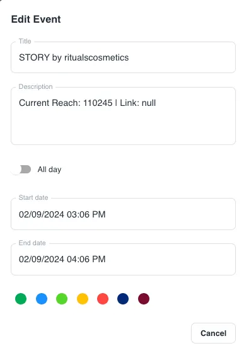244x353 pixels.
Task: Click the 03:06 PM time in Start date
Action: 86,214
